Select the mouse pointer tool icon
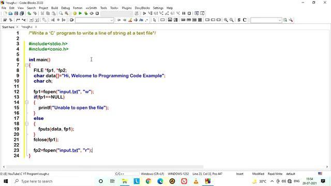Image resolution: width=331 pixels, height=186 pixels. click(155, 20)
